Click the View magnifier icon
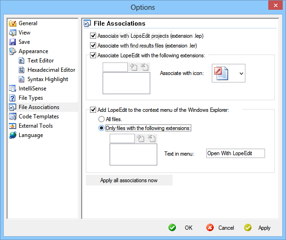This screenshot has width=286, height=240. pos(13,33)
